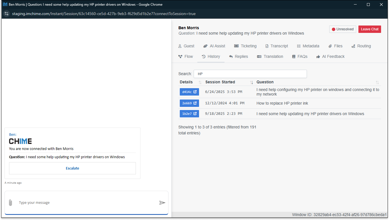Click the History search field

coord(250,74)
